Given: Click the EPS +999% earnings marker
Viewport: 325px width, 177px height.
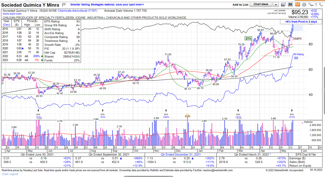Looking at the screenshot, I should point(166,115).
